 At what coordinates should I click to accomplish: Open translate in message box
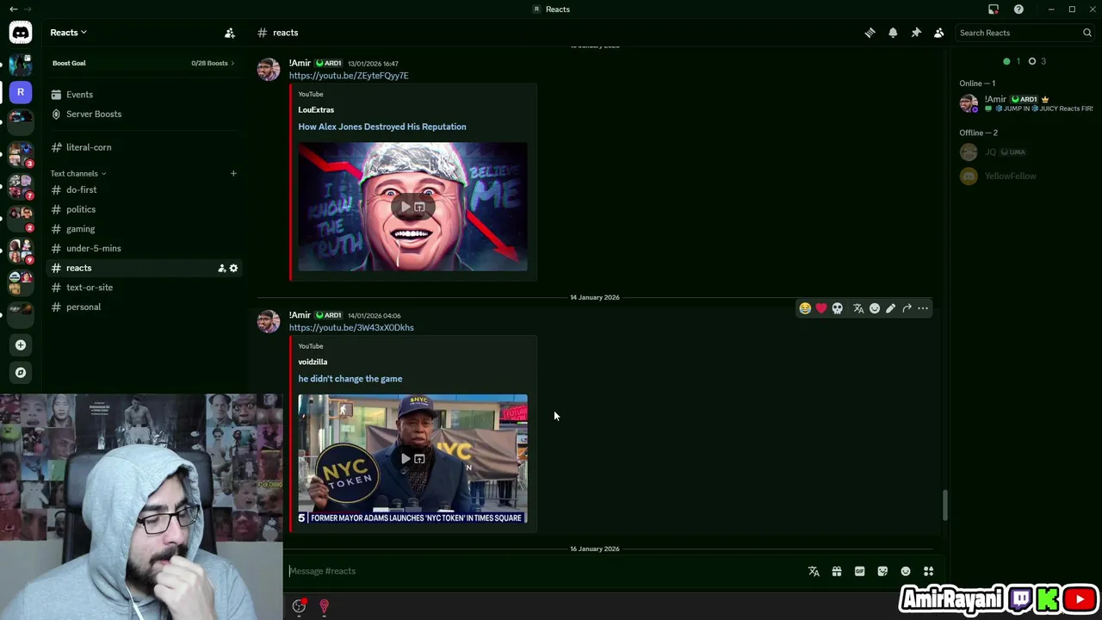tap(814, 571)
